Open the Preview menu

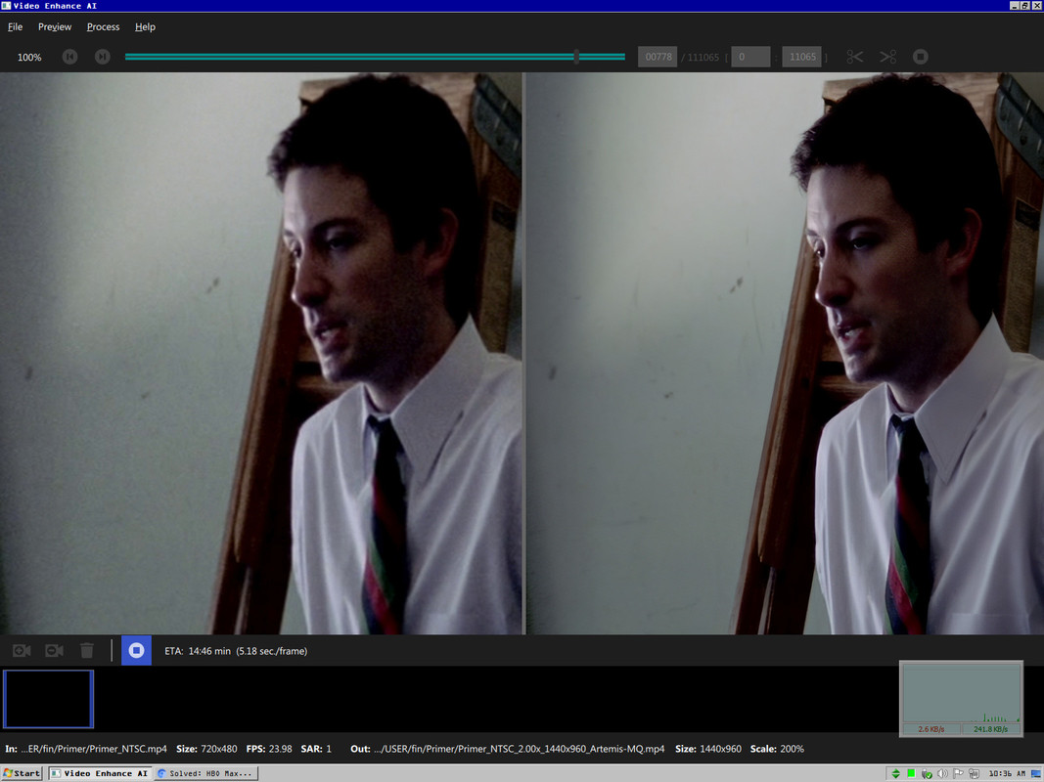55,26
